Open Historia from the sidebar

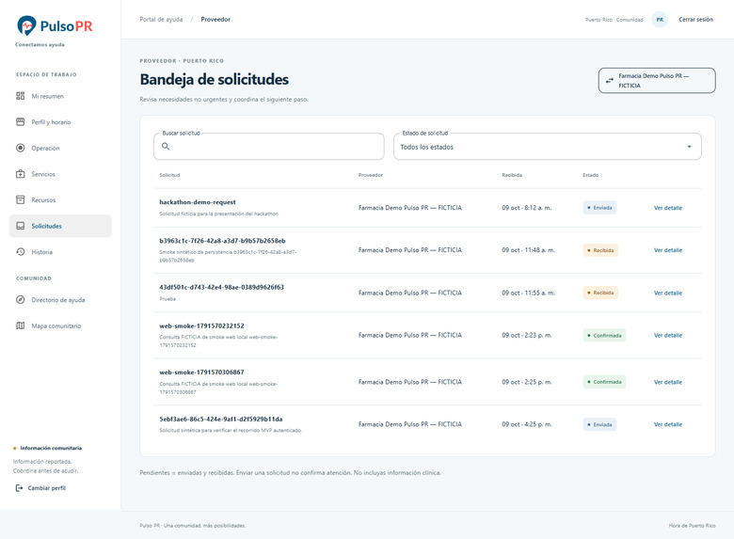(60, 252)
